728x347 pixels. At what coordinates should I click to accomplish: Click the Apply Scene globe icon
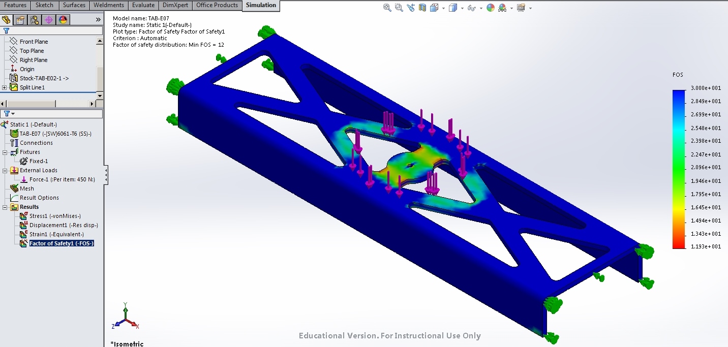(502, 8)
